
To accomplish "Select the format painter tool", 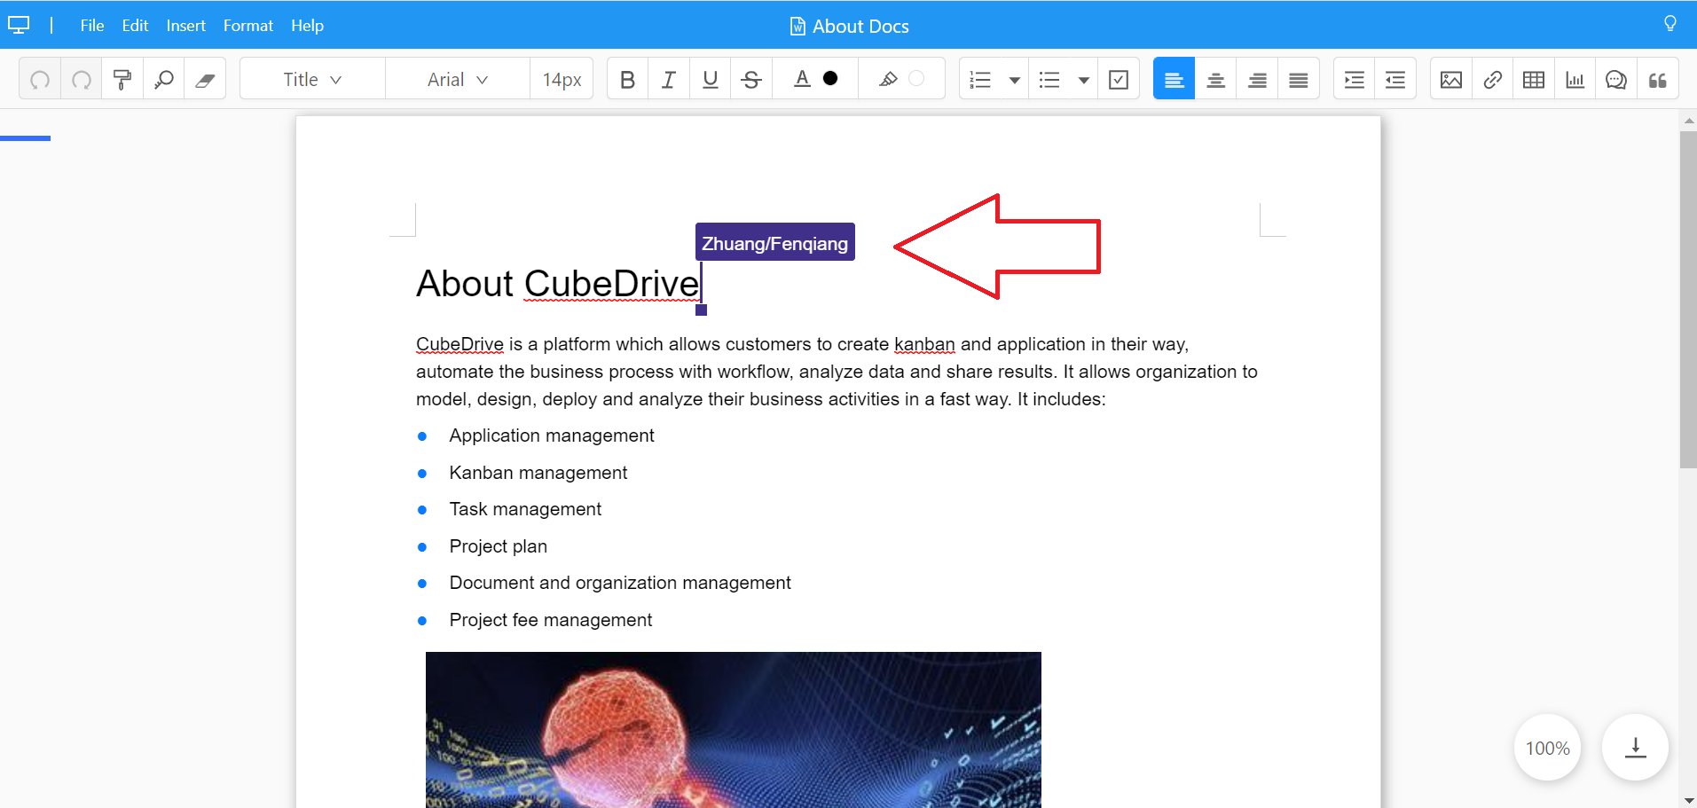I will (x=122, y=80).
